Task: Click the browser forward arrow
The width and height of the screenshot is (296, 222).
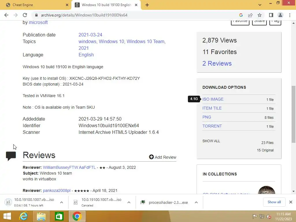Action: pos(16,15)
